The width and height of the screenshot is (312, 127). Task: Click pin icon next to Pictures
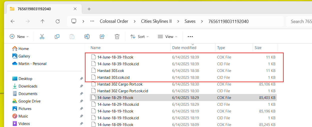(x=81, y=108)
